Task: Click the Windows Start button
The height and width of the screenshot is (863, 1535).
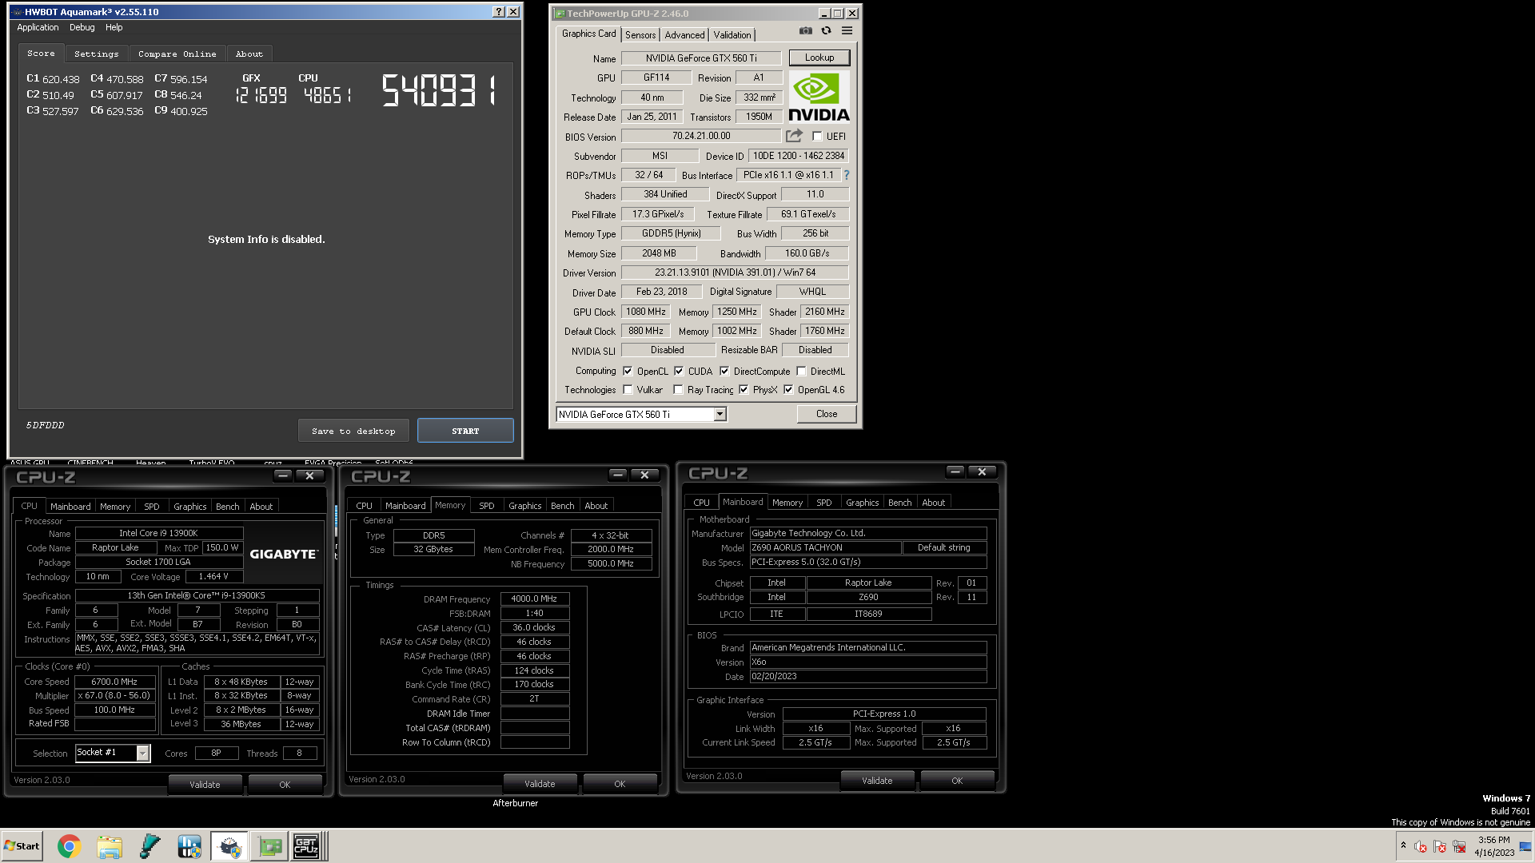Action: (x=22, y=846)
